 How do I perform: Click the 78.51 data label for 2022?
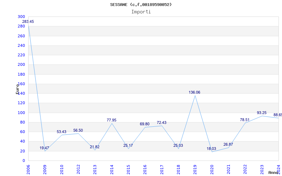(x=245, y=120)
